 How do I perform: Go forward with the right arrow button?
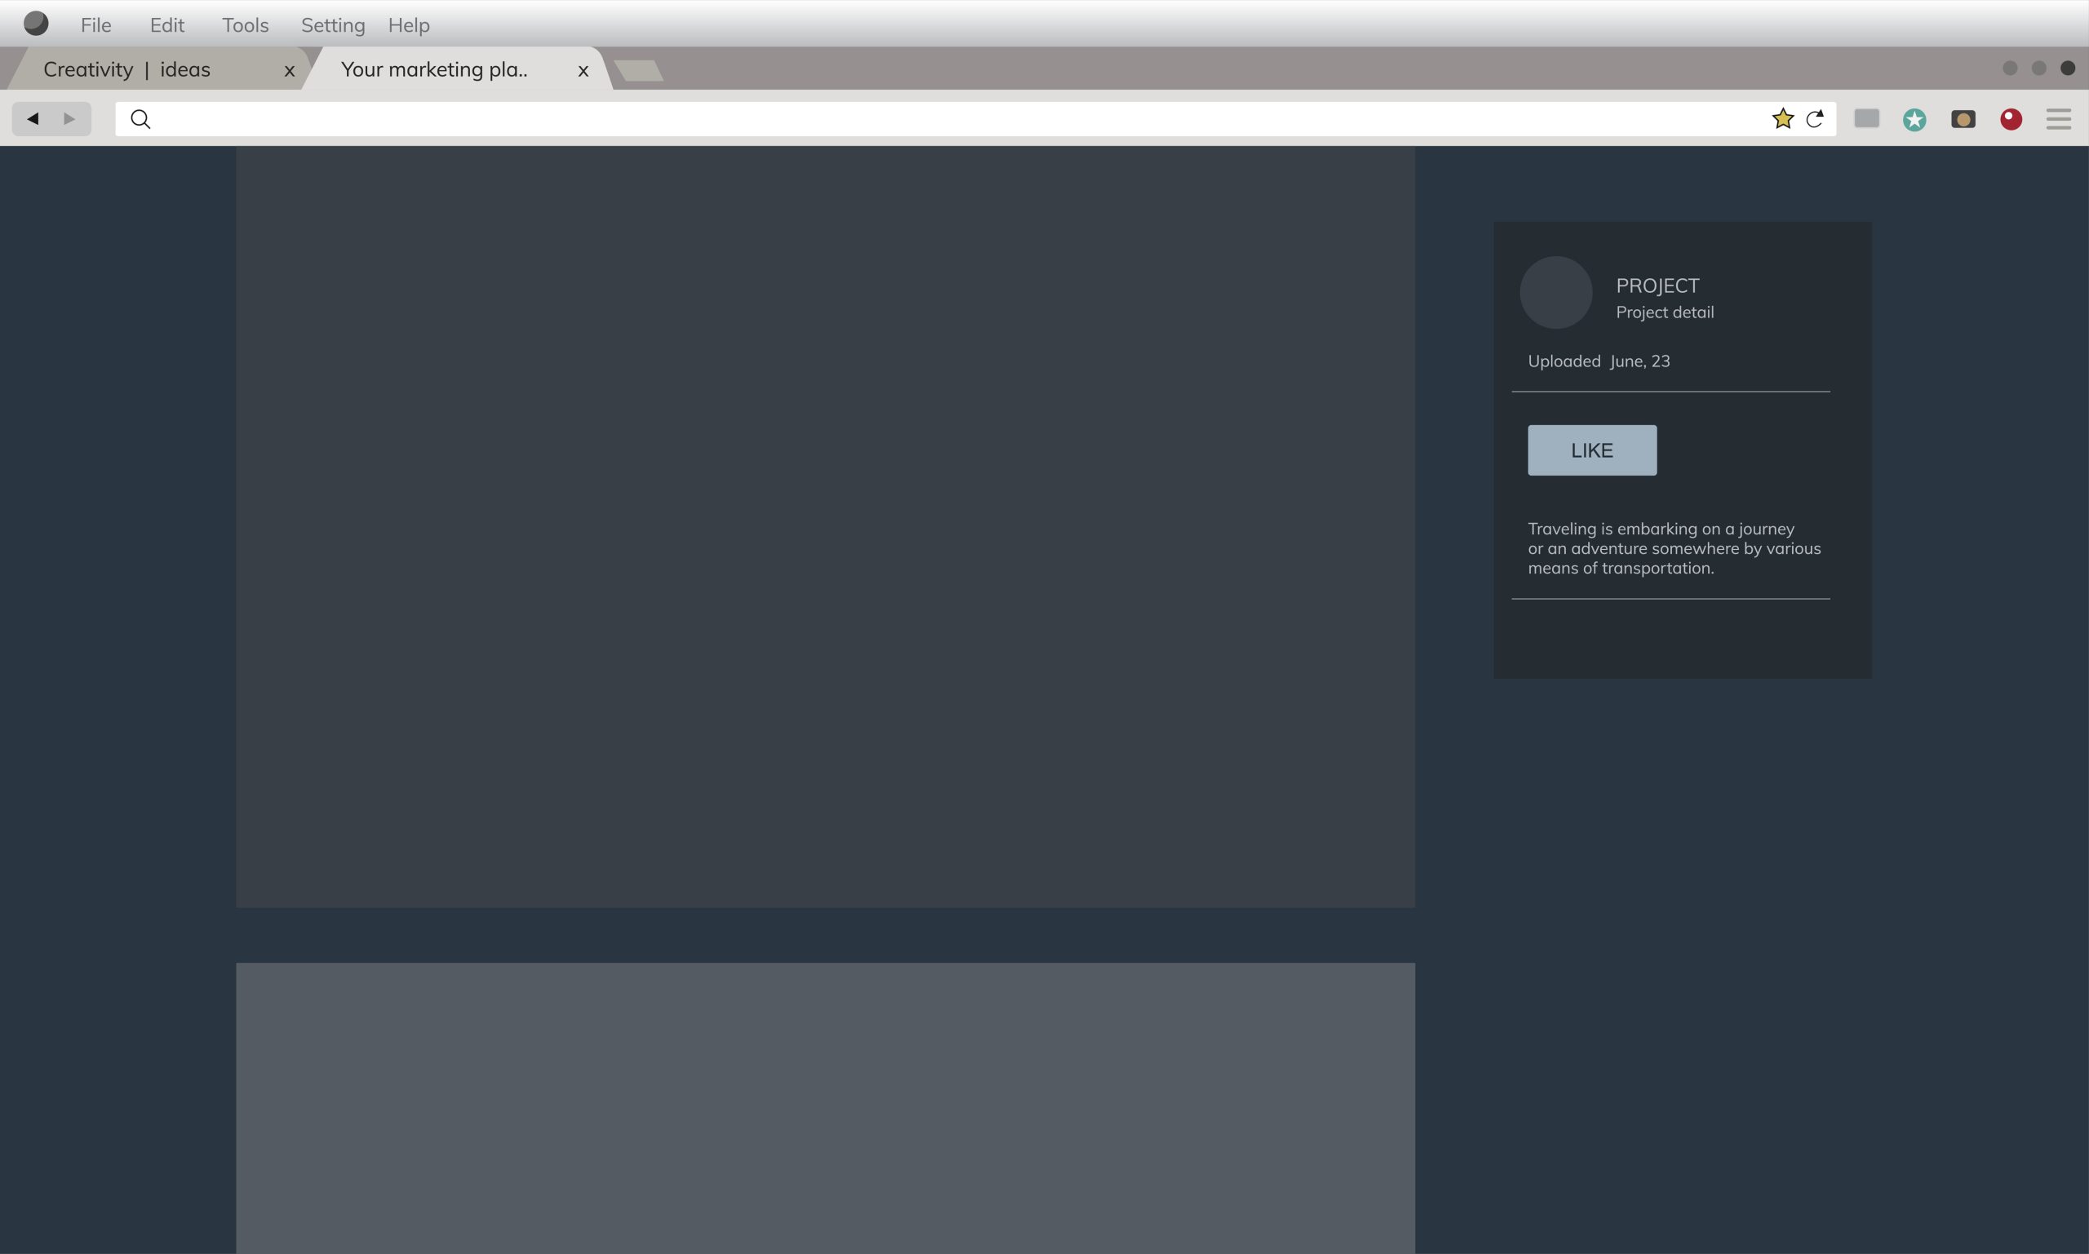70,119
